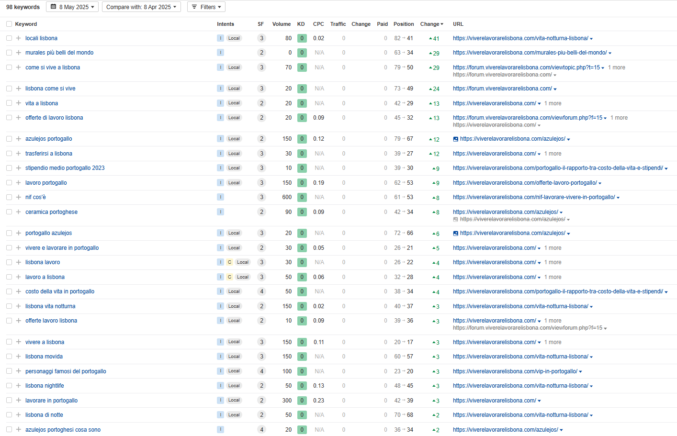Check the box for 'murales più belli del mondo'
Image resolution: width=677 pixels, height=436 pixels.
[9, 53]
